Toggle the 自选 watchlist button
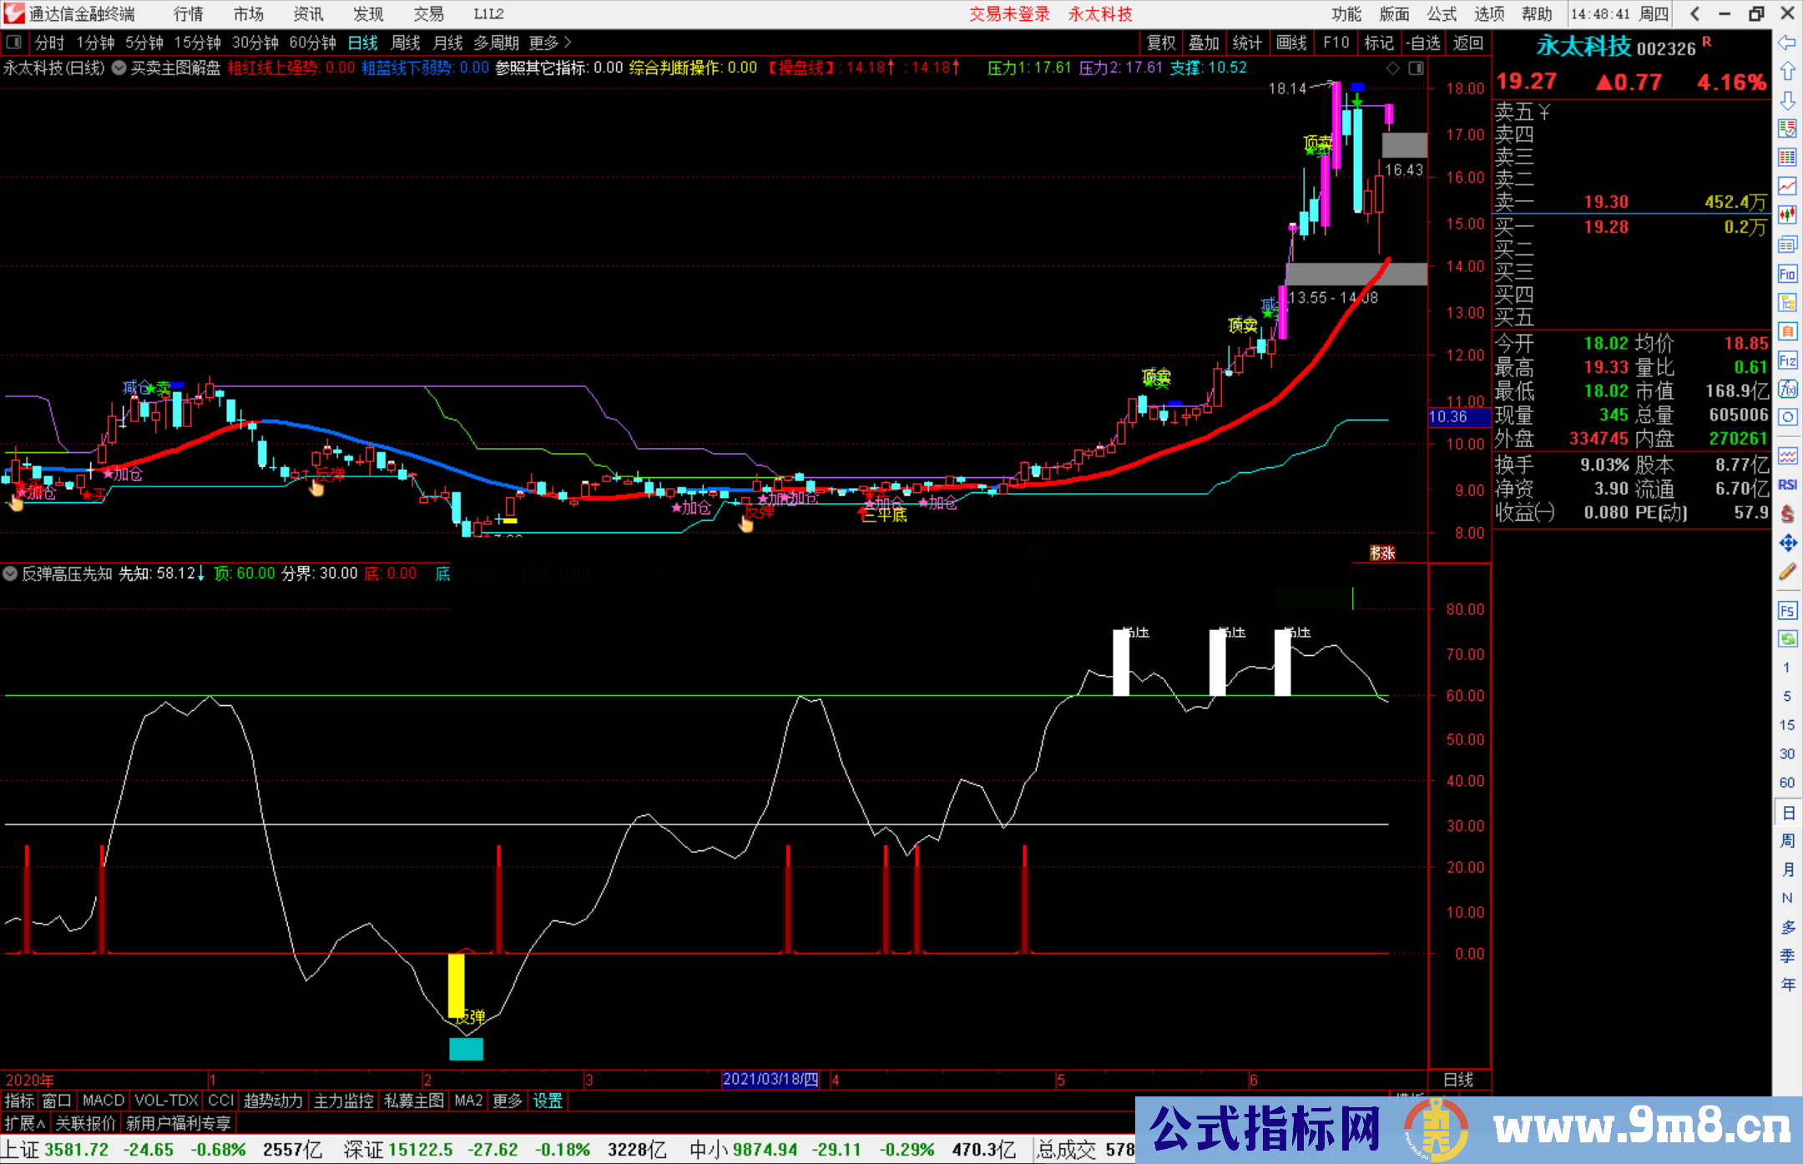Viewport: 1803px width, 1164px height. (x=1423, y=43)
